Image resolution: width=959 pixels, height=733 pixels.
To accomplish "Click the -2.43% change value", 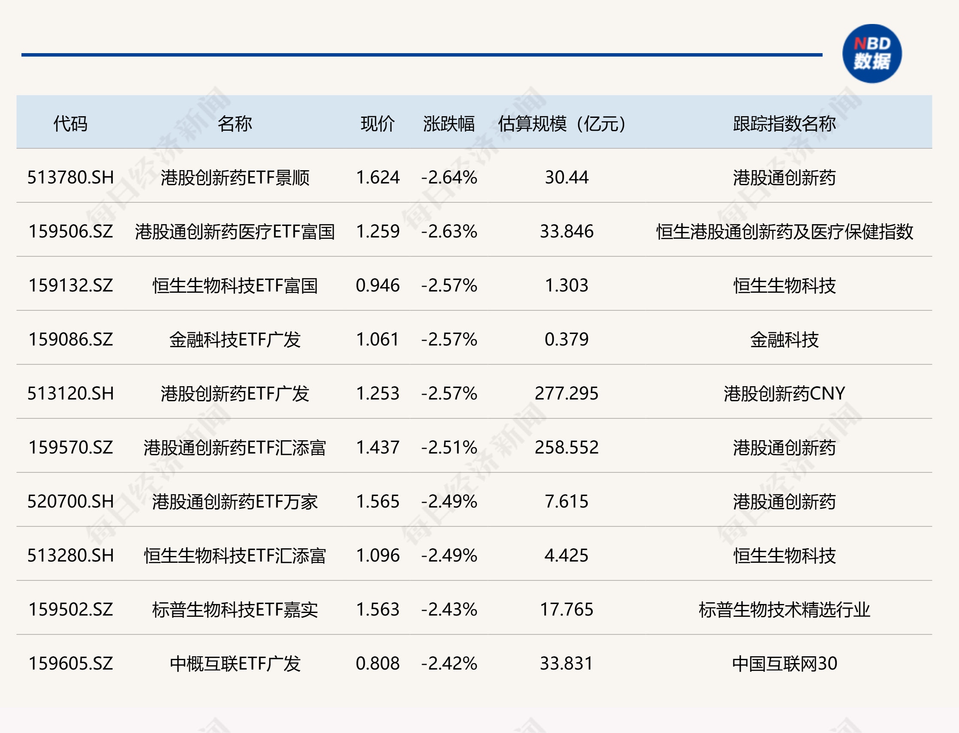I will click(x=449, y=610).
